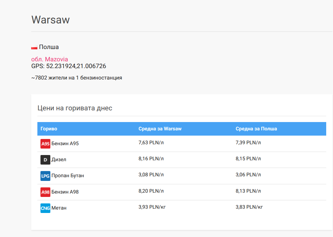Image resolution: width=333 pixels, height=237 pixels.
Task: Click the Poland flag icon
Action: tap(34, 47)
